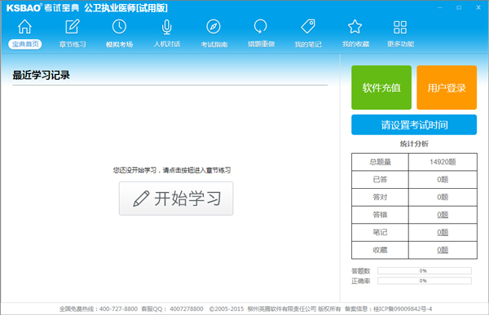Select the 错题重做 label

[261, 44]
